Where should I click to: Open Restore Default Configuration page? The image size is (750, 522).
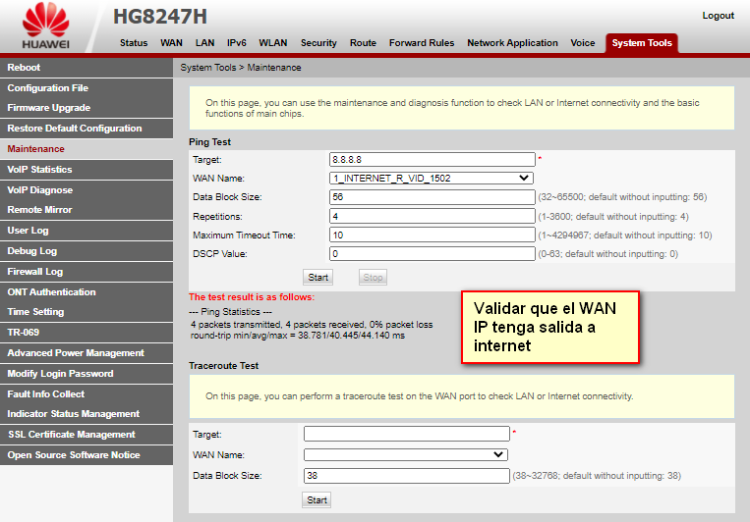pyautogui.click(x=75, y=129)
